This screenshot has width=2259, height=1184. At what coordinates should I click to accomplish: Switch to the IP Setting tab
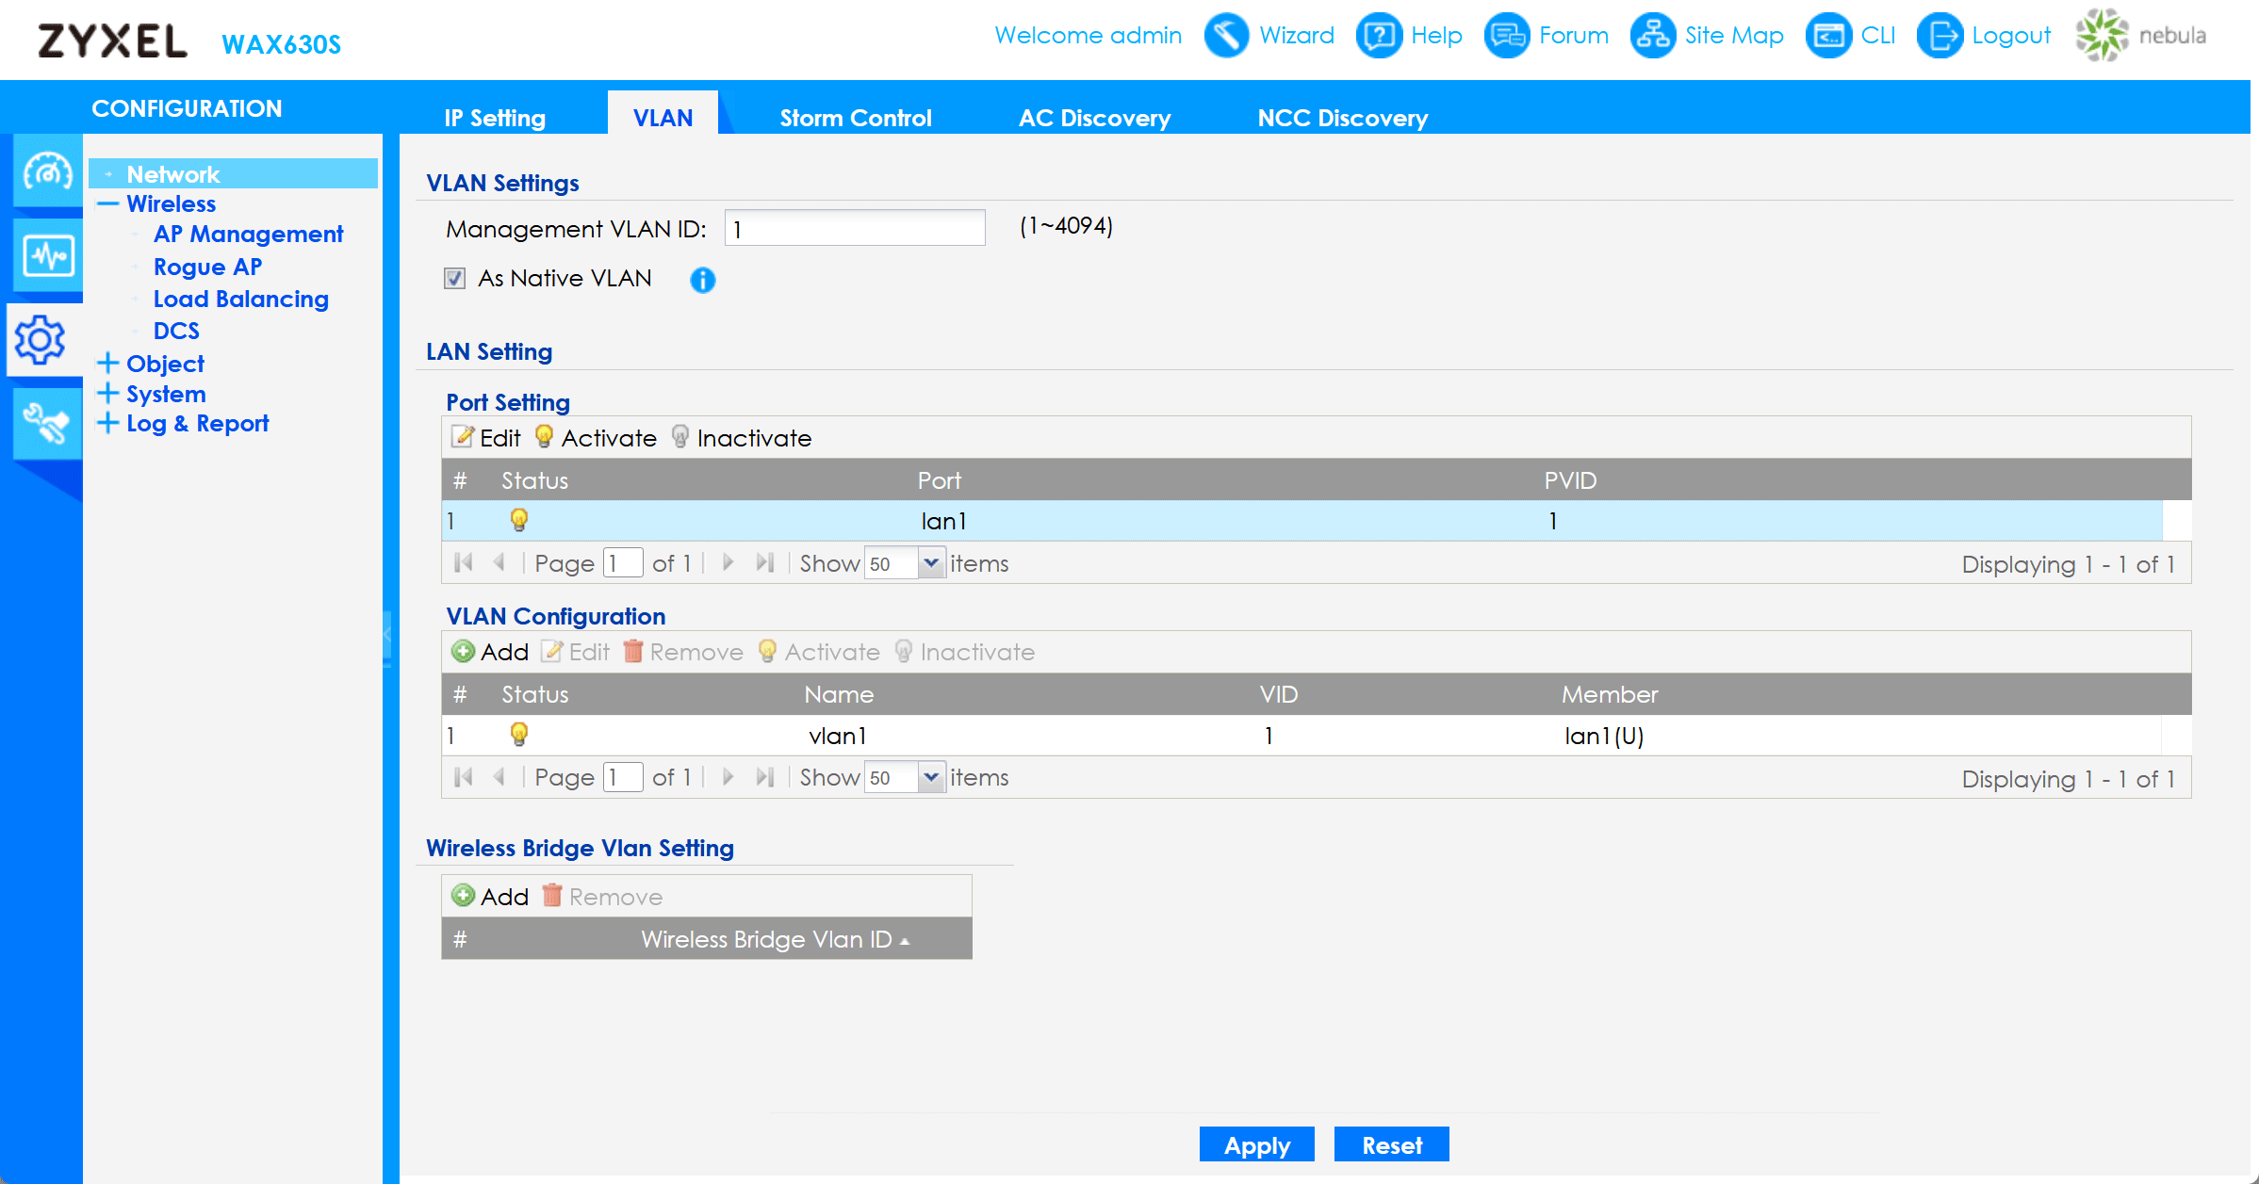(x=495, y=118)
